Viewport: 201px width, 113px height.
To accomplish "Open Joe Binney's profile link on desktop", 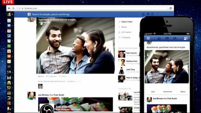I will click(44, 95).
